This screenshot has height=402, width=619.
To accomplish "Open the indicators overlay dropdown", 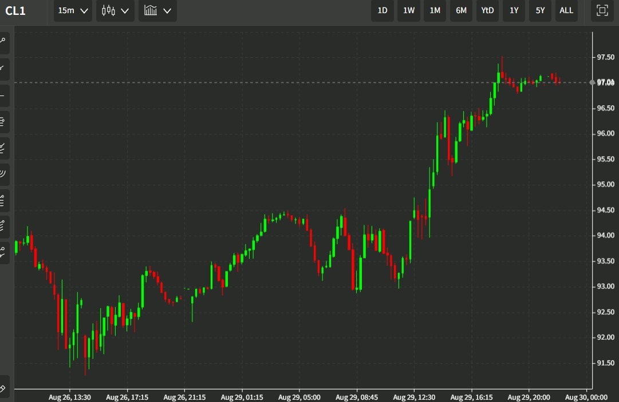I will (x=157, y=11).
